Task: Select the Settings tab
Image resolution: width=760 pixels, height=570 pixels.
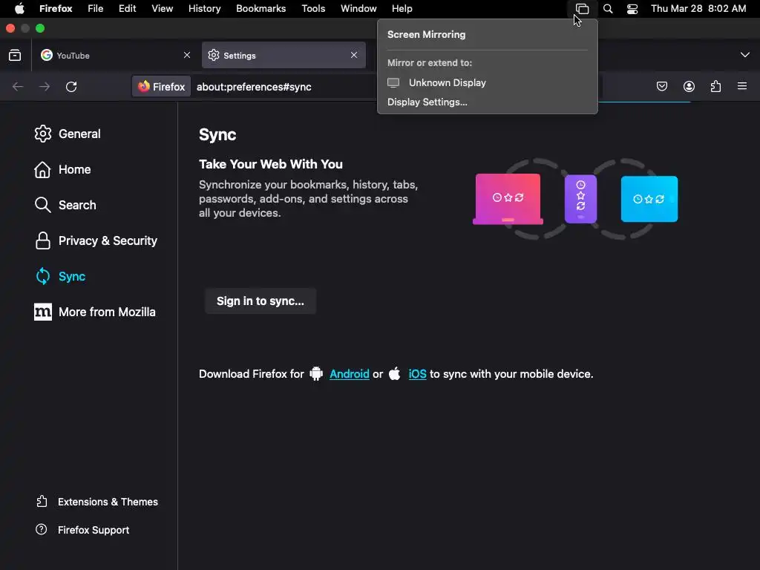Action: point(283,55)
